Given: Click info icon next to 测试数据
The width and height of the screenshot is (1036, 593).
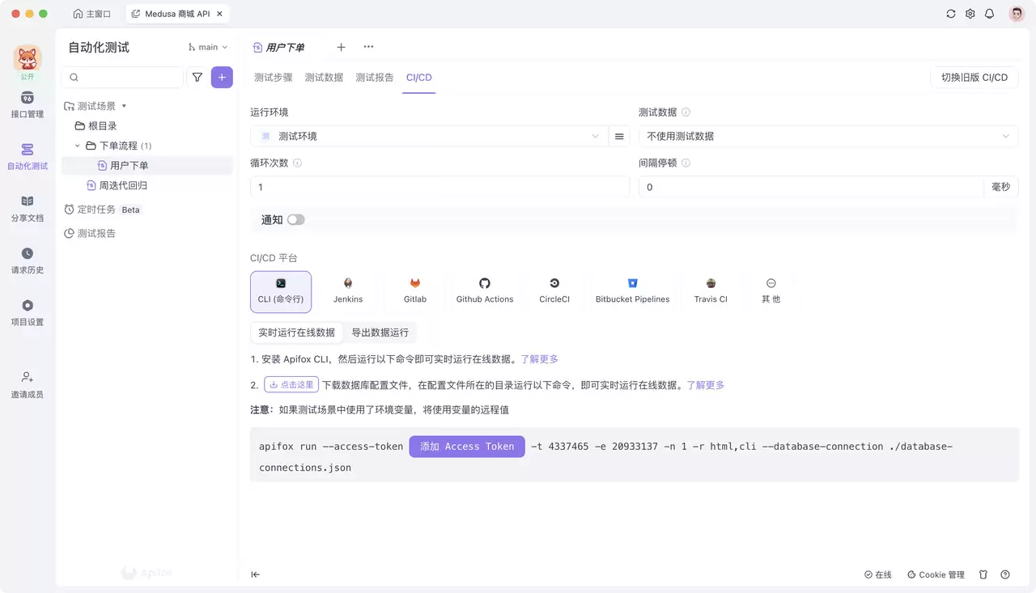Looking at the screenshot, I should (x=686, y=112).
